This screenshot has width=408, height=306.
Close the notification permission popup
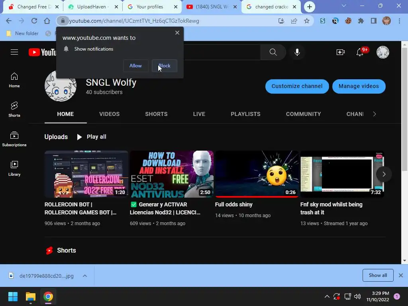177,33
